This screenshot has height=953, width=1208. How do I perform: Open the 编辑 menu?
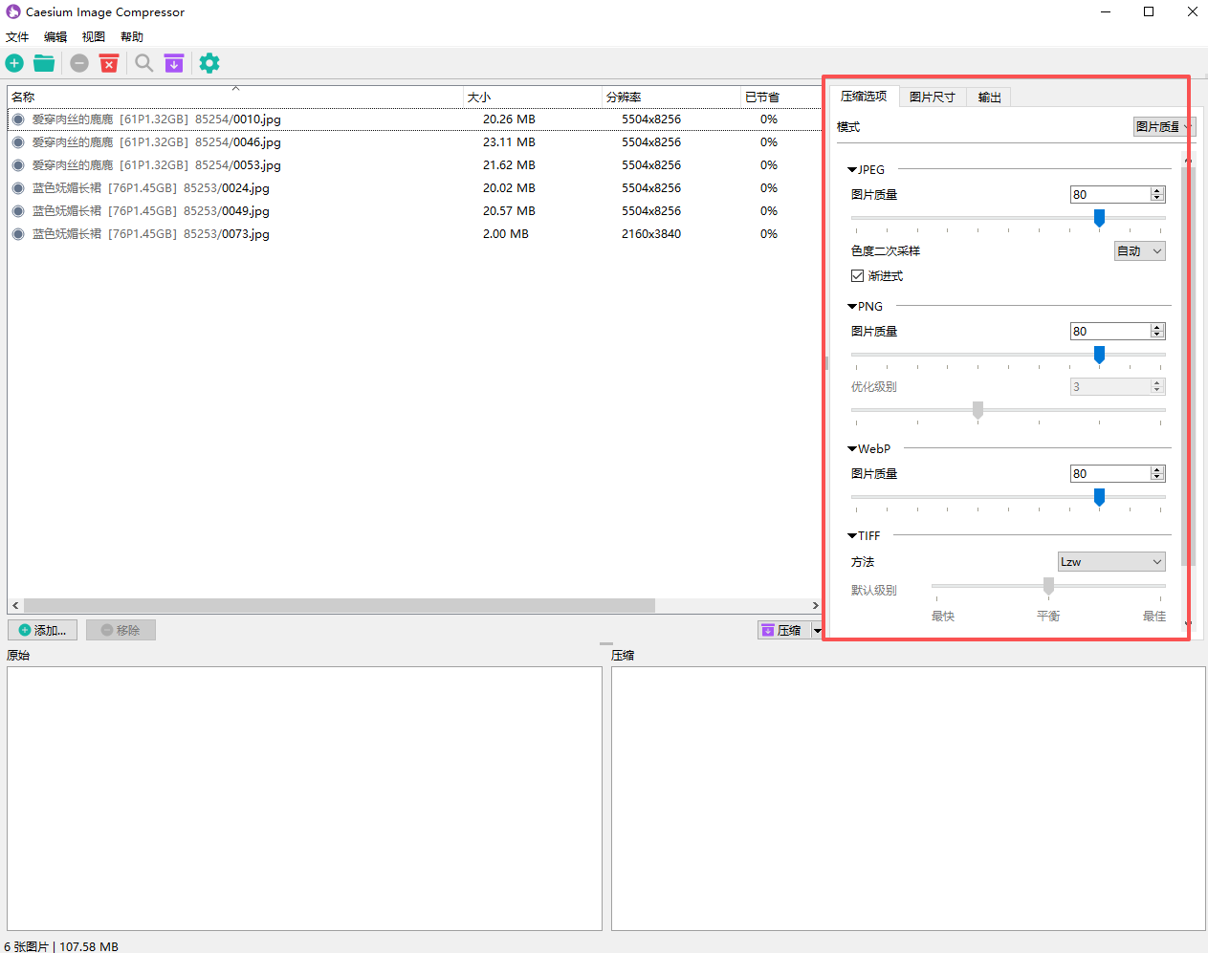pyautogui.click(x=55, y=37)
